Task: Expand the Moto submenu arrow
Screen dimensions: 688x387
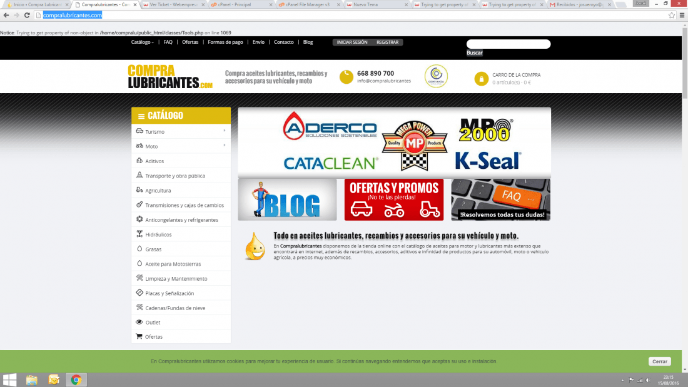Action: tap(225, 145)
